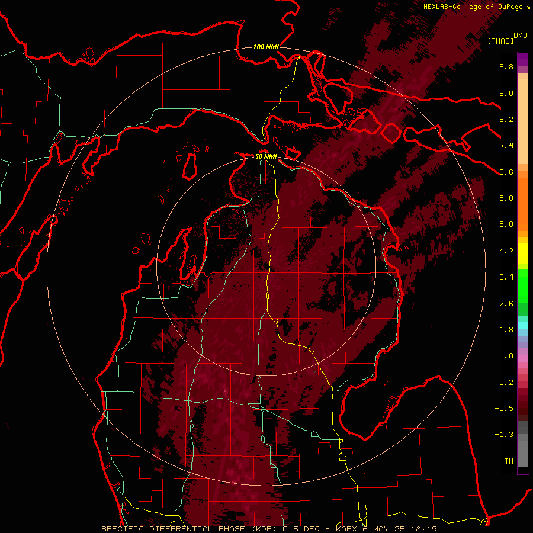Click the 6.6 scale value
The image size is (533, 533).
(x=506, y=172)
